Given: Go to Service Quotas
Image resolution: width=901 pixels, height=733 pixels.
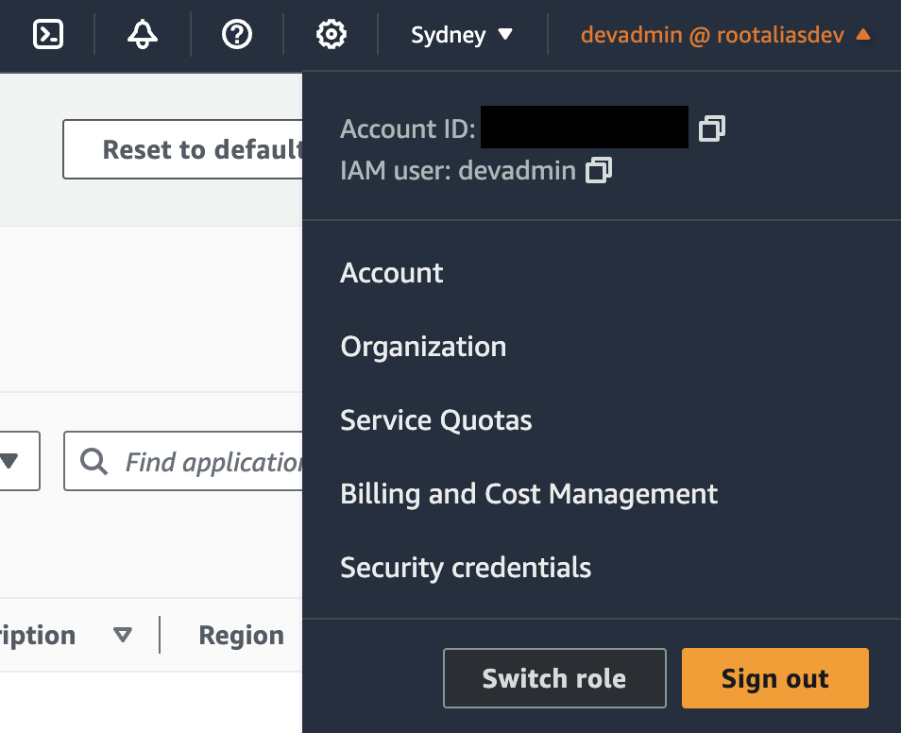Looking at the screenshot, I should pyautogui.click(x=436, y=420).
